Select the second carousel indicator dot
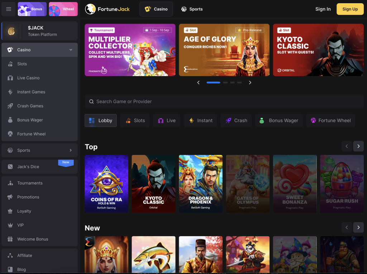This screenshot has width=367, height=274. (x=225, y=83)
